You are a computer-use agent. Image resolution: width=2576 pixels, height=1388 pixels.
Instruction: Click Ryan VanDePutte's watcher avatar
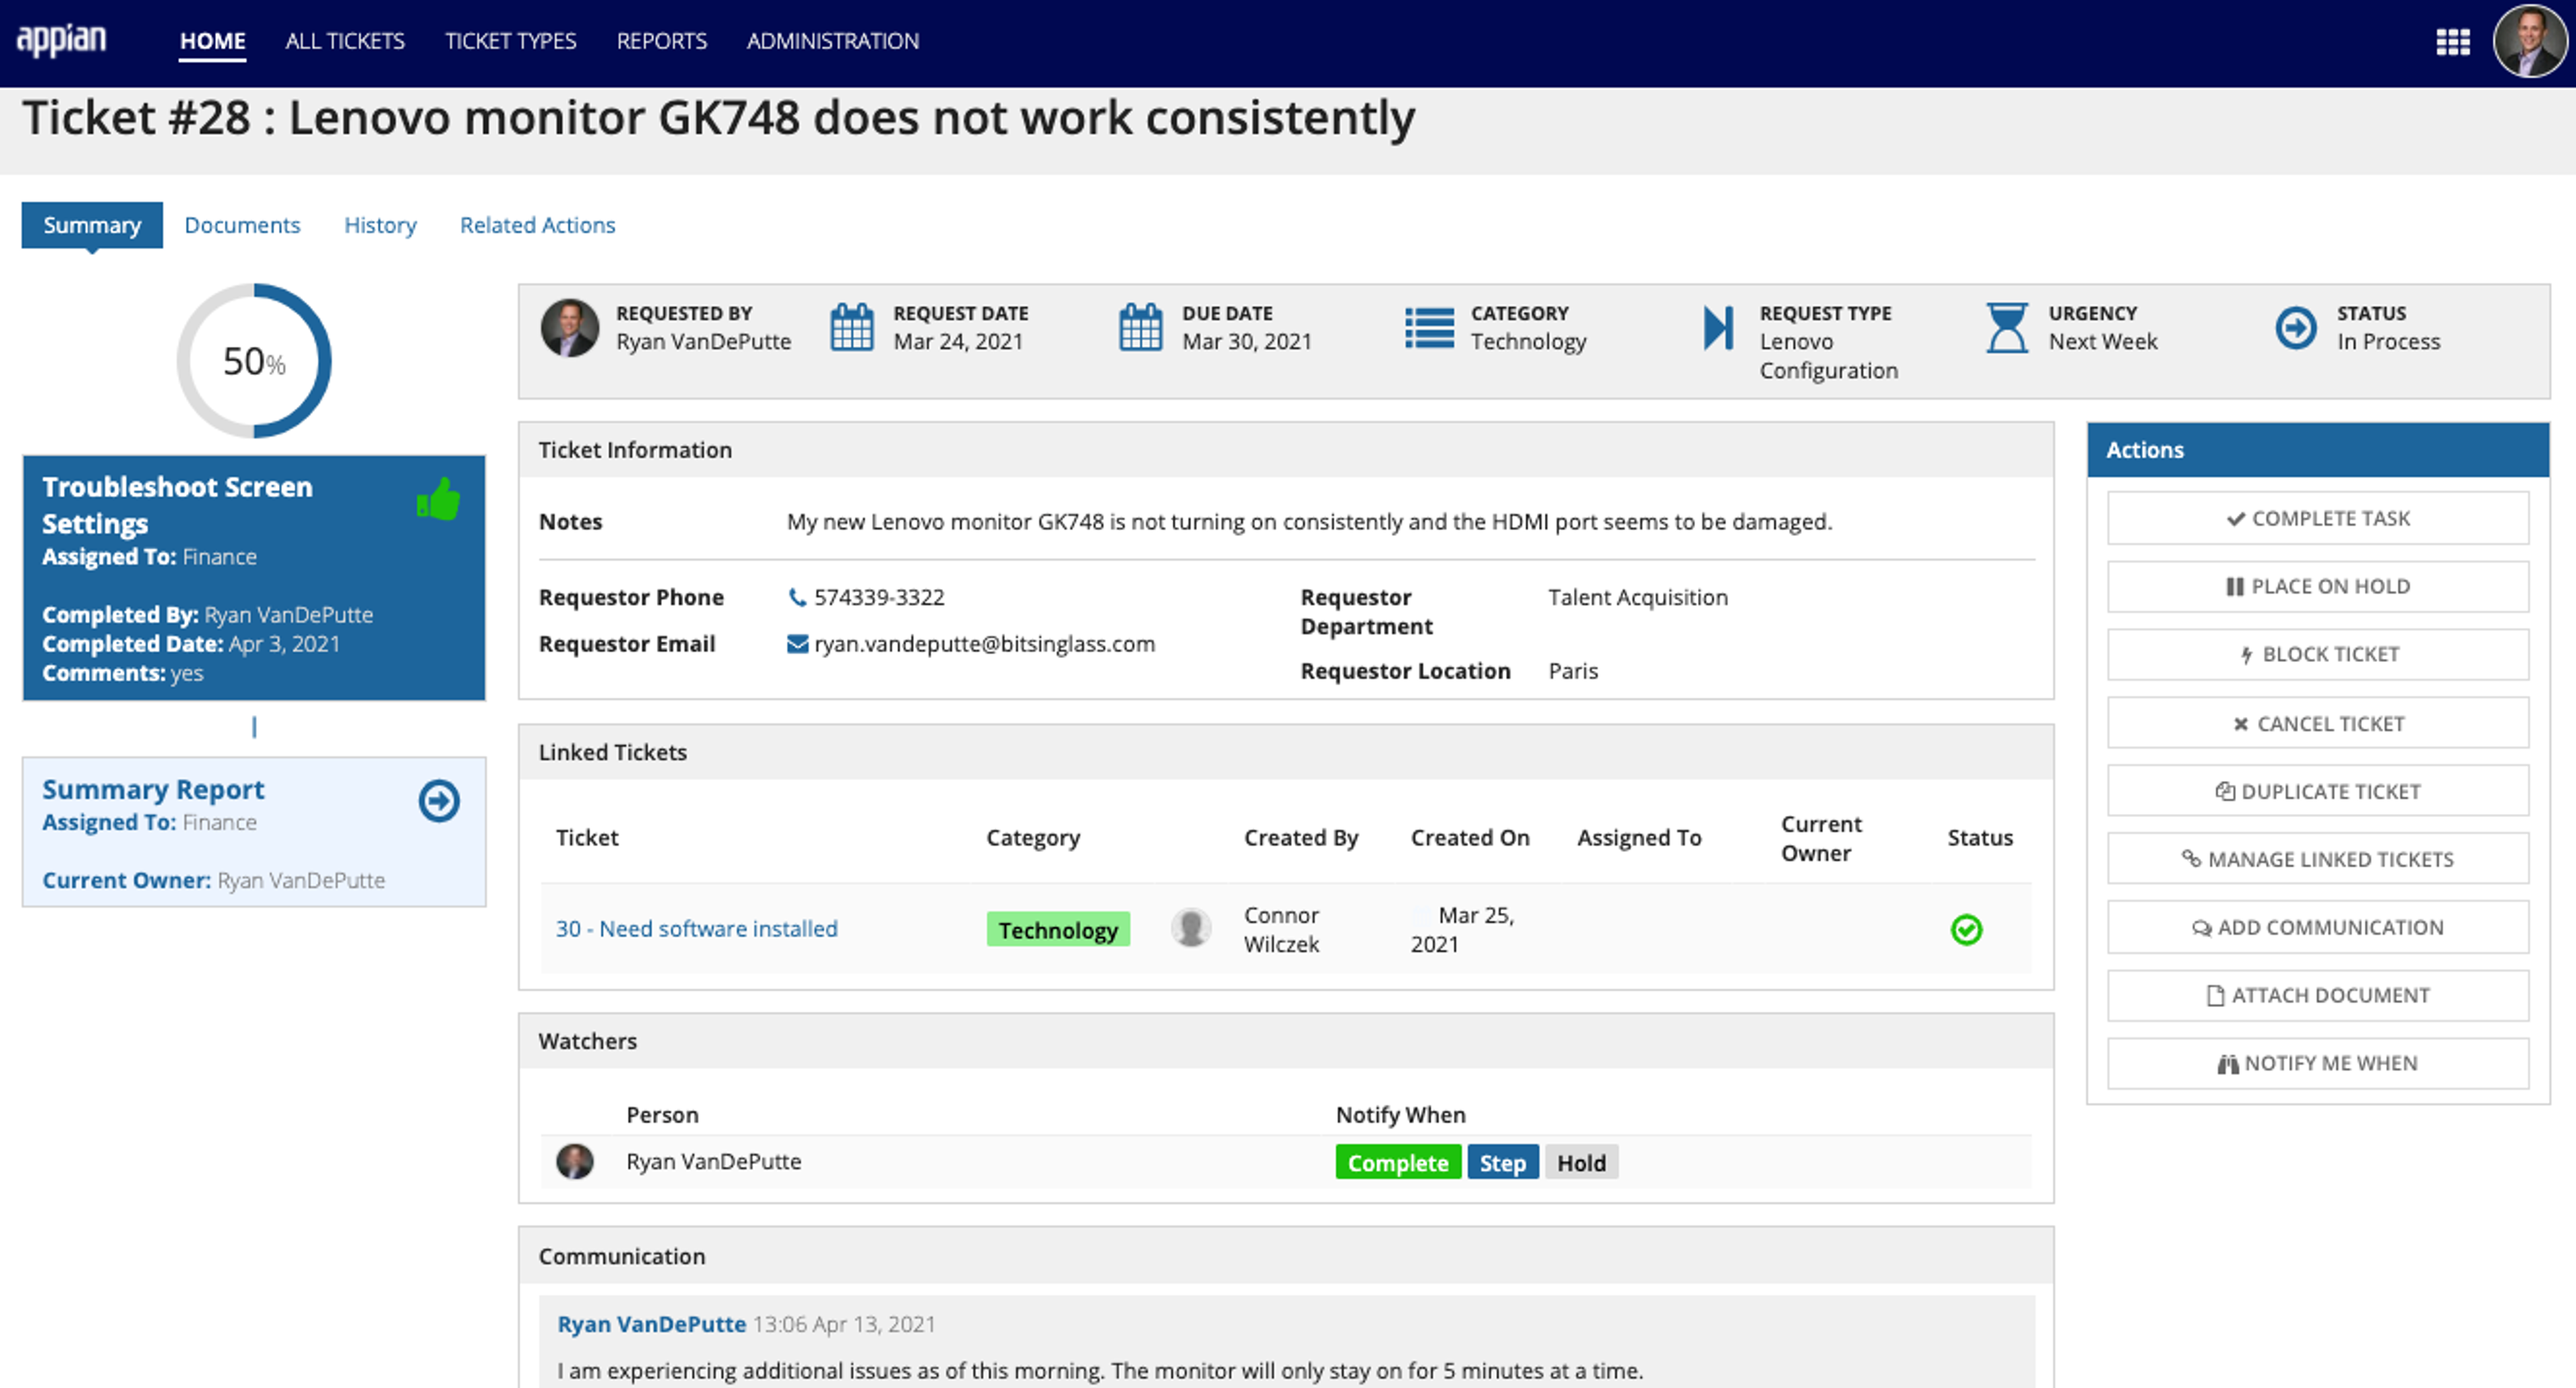tap(575, 1162)
